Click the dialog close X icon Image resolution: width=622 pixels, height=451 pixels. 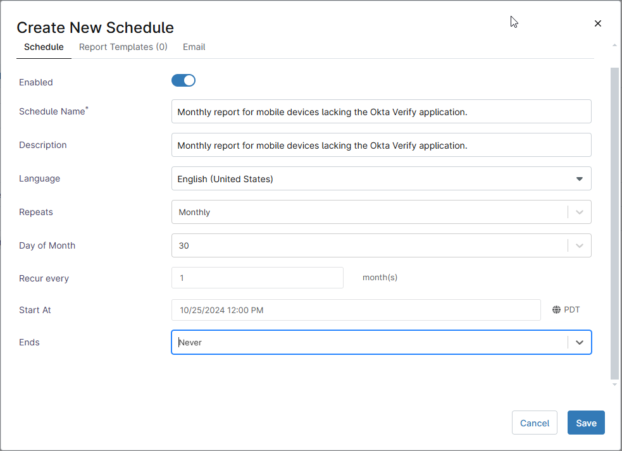[x=598, y=23]
